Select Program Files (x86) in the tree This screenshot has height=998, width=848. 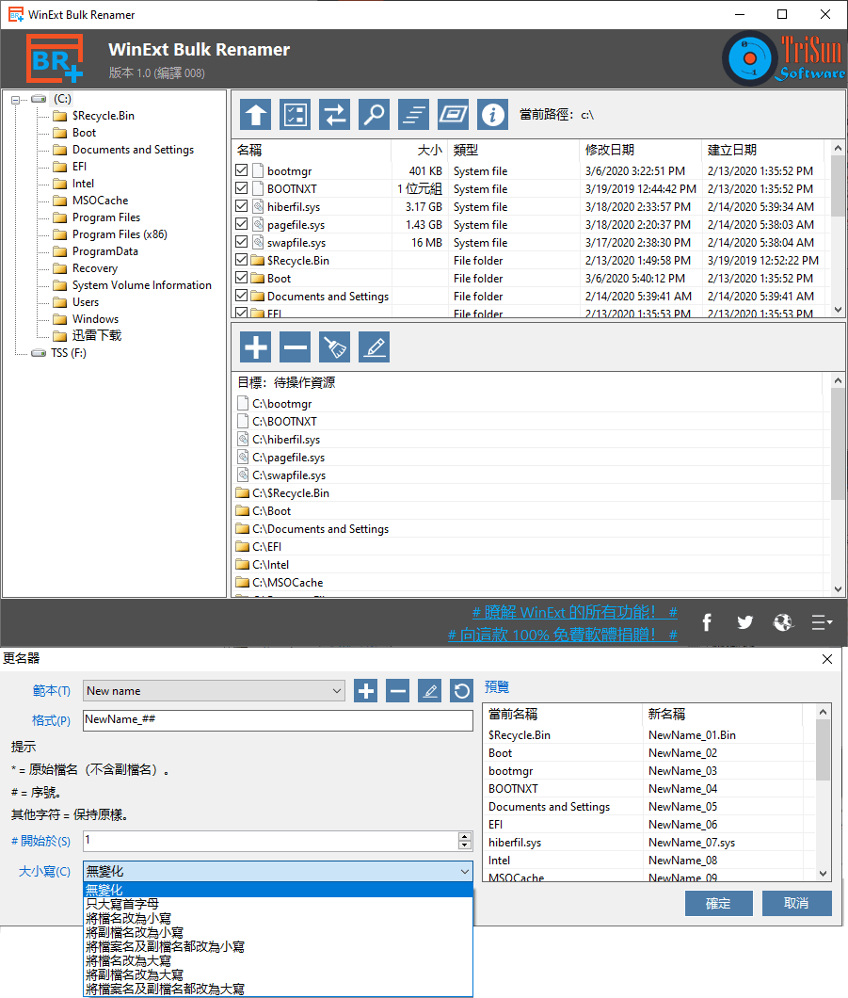(120, 234)
